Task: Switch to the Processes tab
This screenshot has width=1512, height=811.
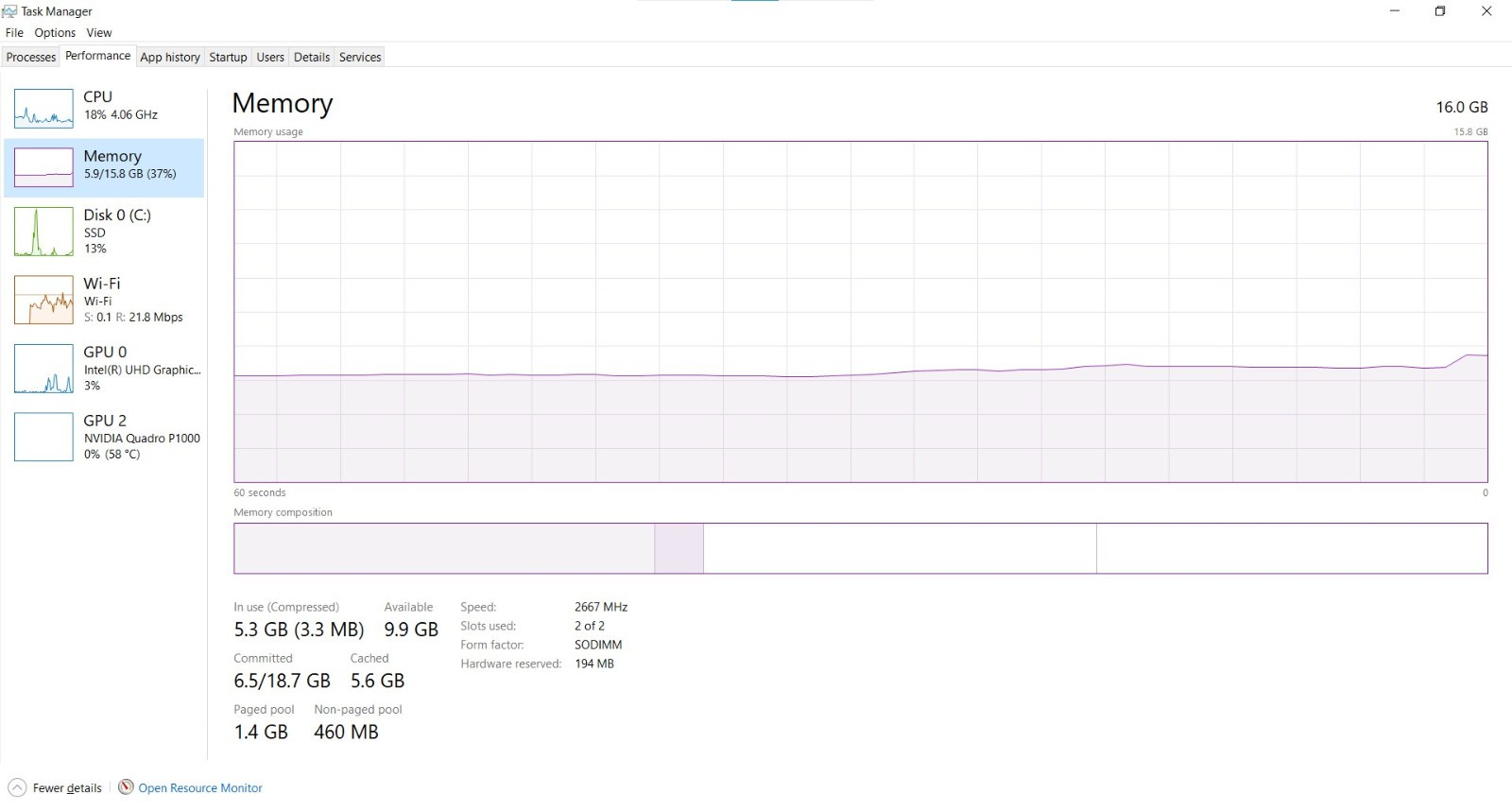Action: pyautogui.click(x=31, y=57)
